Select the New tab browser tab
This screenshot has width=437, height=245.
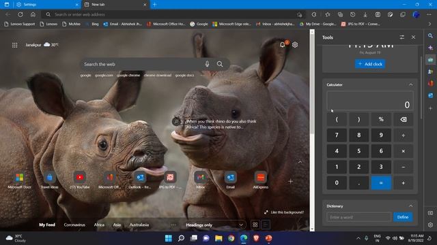[115, 5]
